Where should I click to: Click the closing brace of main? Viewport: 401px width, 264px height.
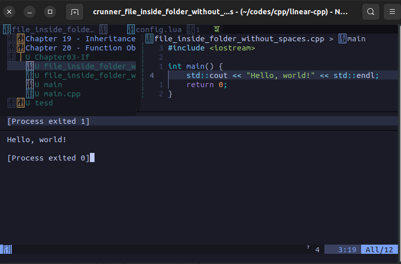[170, 94]
